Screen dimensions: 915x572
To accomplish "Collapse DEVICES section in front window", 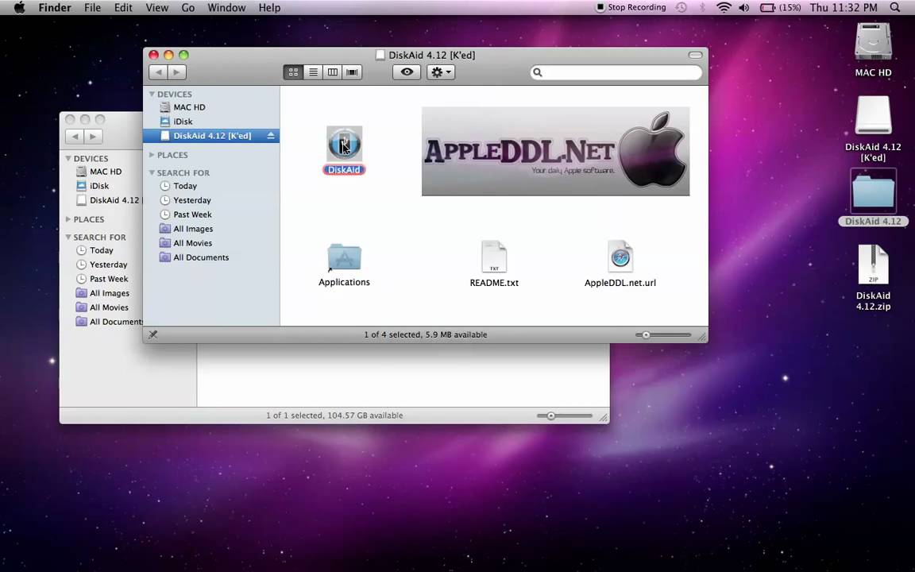I will click(x=152, y=94).
